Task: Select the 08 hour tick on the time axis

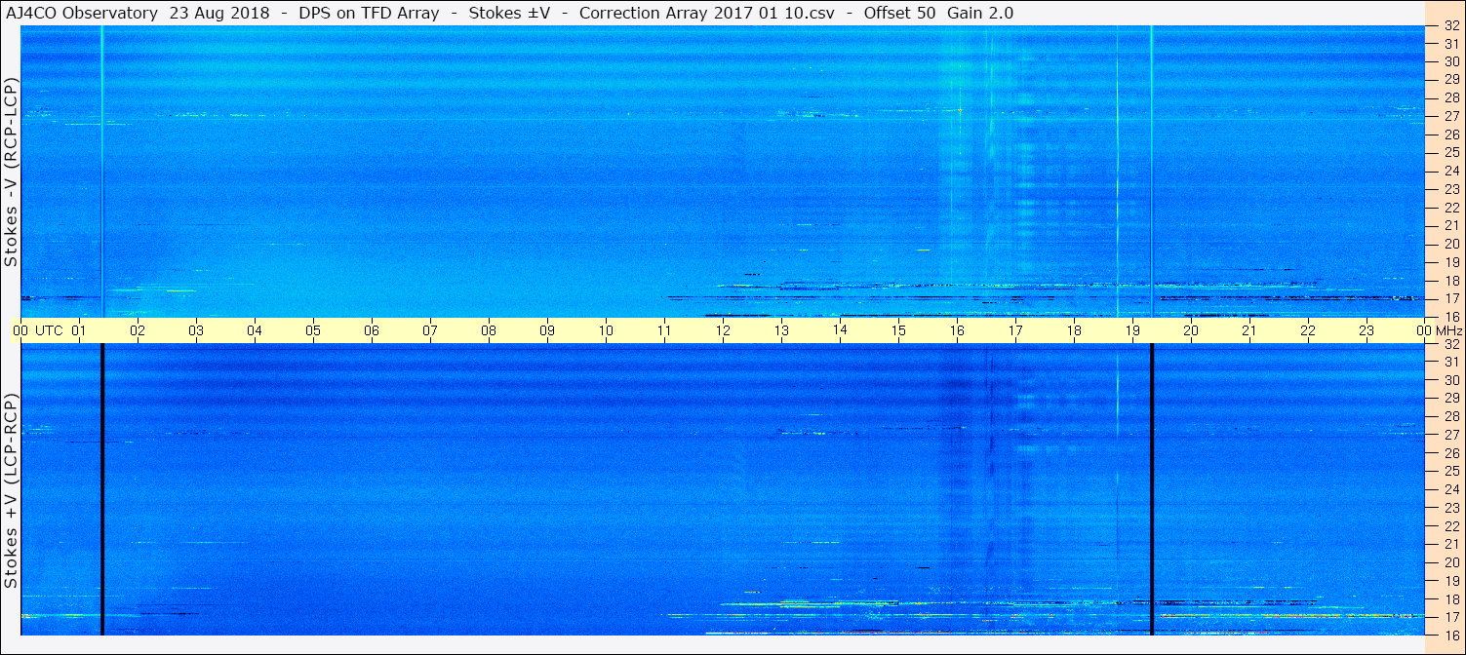Action: click(489, 330)
